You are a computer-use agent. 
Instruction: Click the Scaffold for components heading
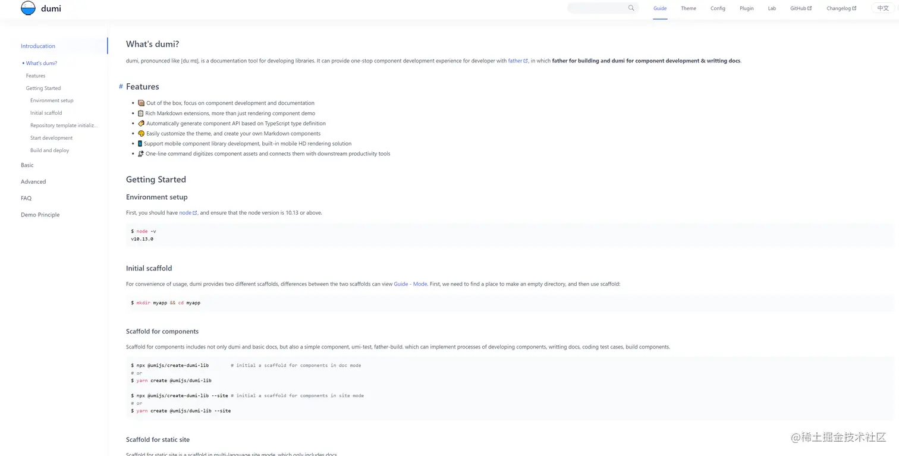pyautogui.click(x=162, y=332)
